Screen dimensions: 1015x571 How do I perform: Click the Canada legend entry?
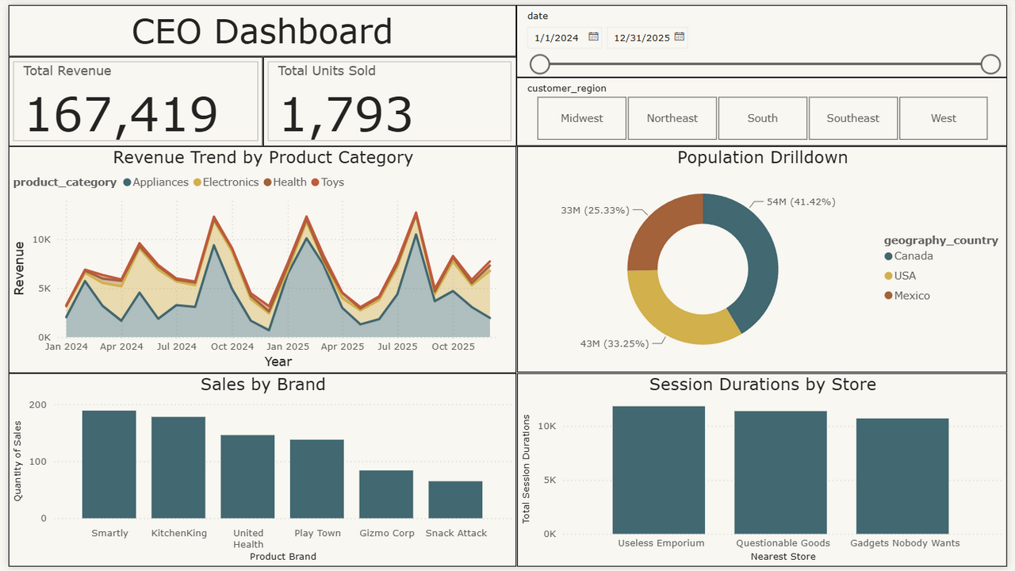pos(909,256)
